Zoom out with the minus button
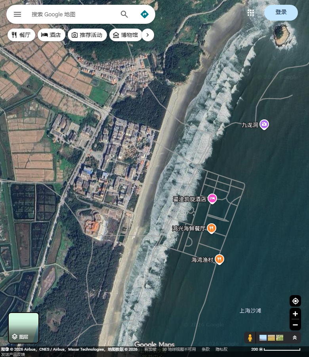 295,325
